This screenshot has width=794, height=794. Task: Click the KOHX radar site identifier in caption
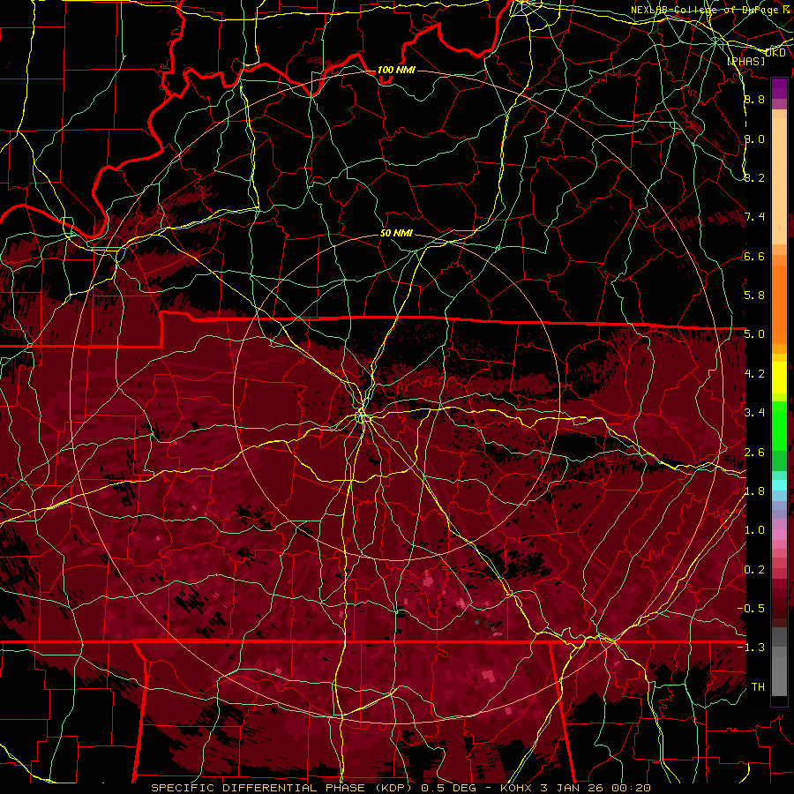[515, 788]
